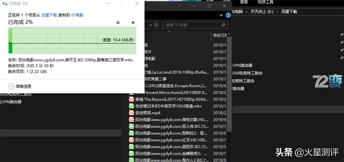Screen dimensions: 344x162
Task: Click the MP4 icon of the 红河 file
Action: (131, 140)
